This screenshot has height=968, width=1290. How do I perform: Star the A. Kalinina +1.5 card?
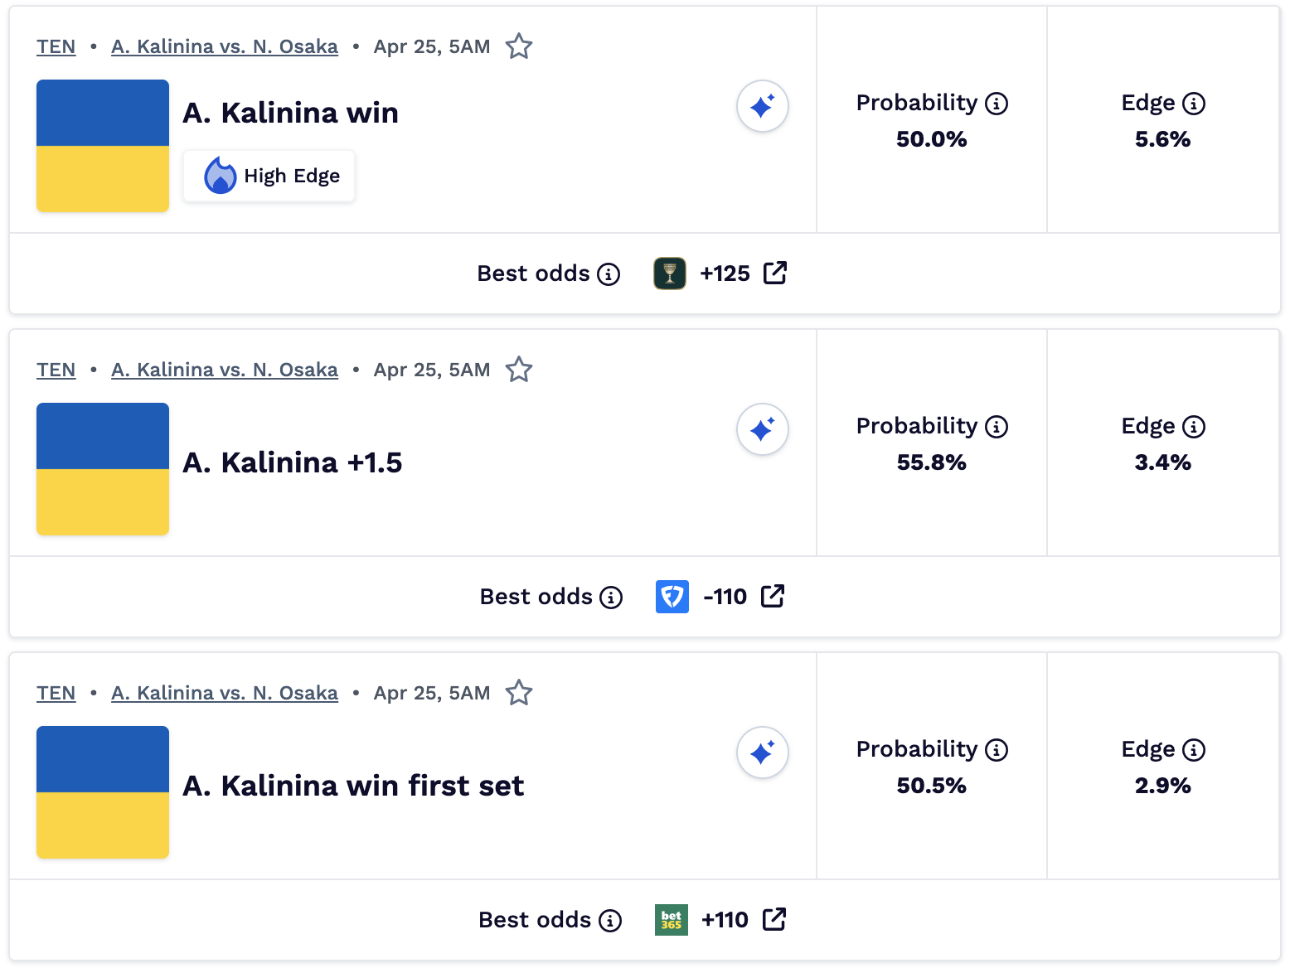click(519, 370)
